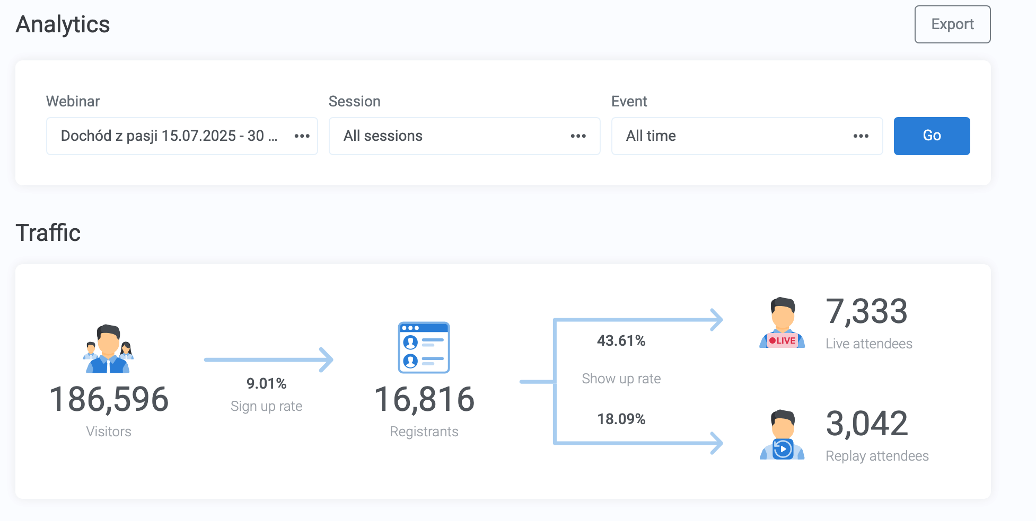
Task: Select the 7,333 live attendees number
Action: pyautogui.click(x=866, y=311)
